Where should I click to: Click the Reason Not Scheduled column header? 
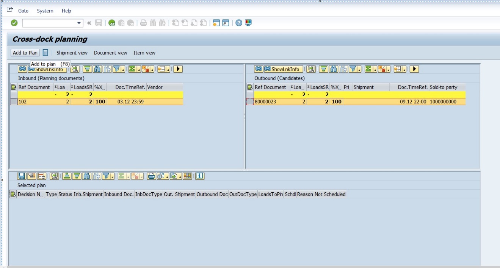coord(321,194)
